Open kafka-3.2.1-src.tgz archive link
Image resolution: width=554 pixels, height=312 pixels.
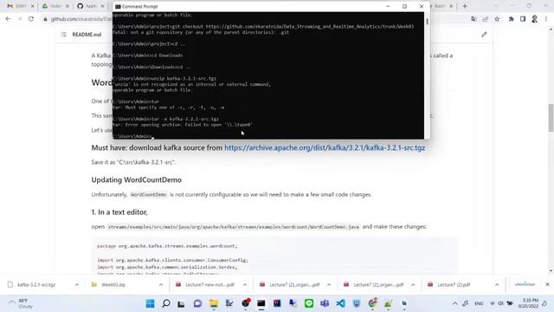325,147
